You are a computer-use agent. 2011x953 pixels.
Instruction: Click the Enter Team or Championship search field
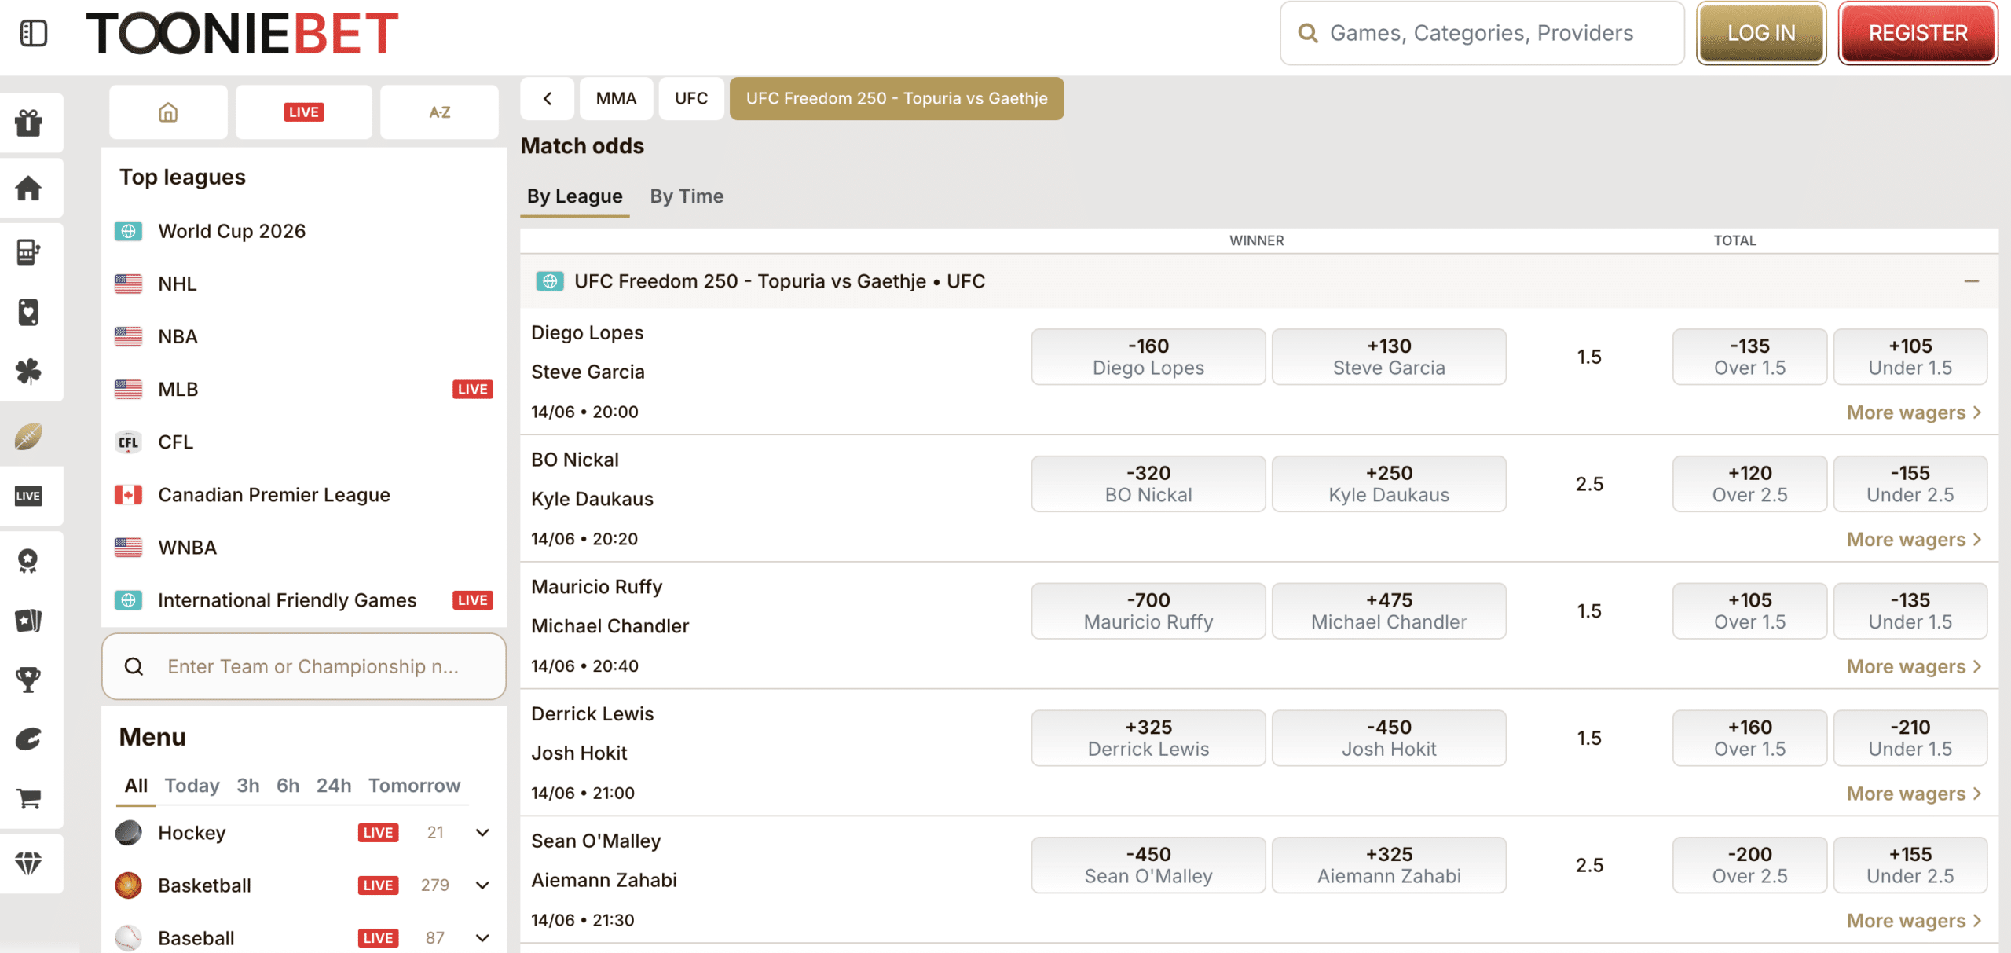(304, 666)
